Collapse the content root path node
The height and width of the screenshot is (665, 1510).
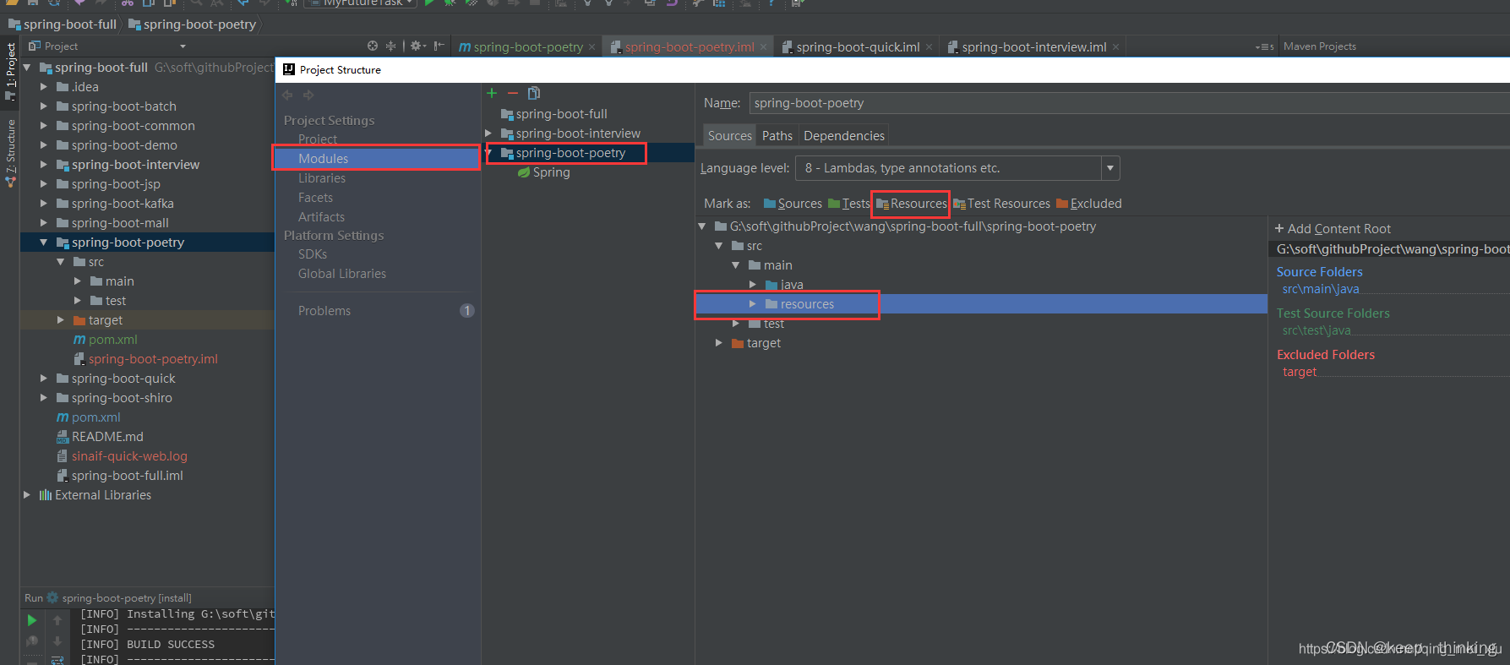tap(702, 226)
